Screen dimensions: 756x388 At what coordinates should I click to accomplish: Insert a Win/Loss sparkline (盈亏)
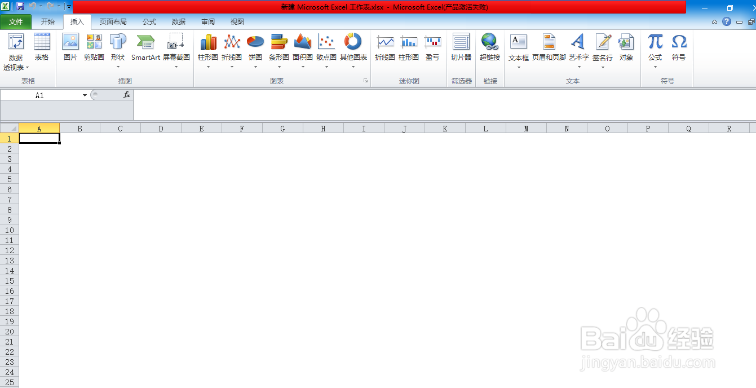(x=432, y=47)
